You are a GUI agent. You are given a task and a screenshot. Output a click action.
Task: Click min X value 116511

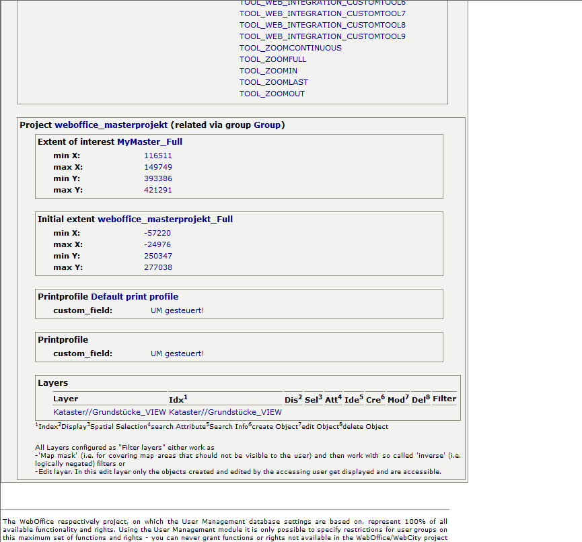(157, 156)
